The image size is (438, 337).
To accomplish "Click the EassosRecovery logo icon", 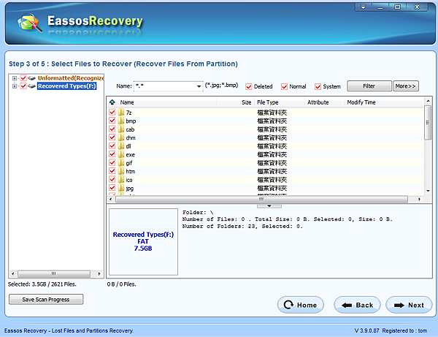I will [x=30, y=23].
